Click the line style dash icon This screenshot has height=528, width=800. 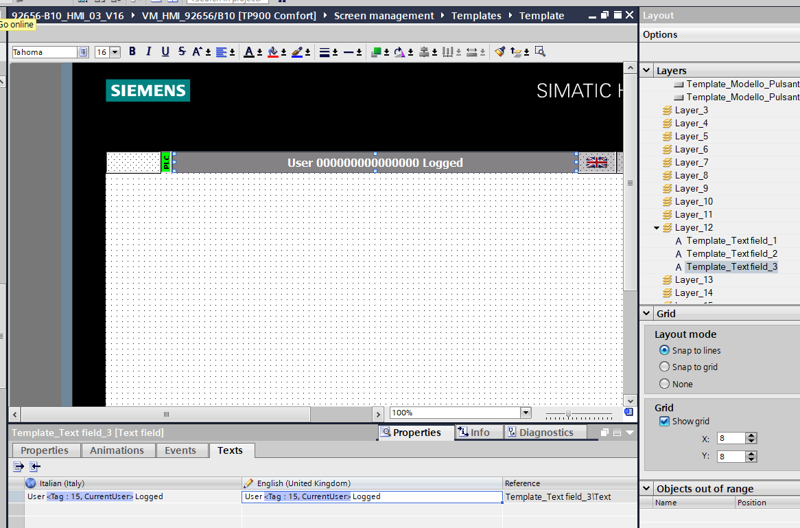coord(349,52)
